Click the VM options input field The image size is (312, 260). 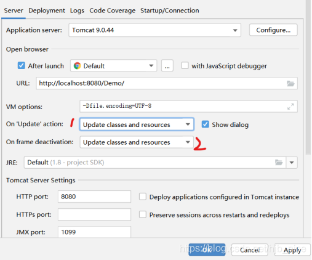tap(188, 107)
